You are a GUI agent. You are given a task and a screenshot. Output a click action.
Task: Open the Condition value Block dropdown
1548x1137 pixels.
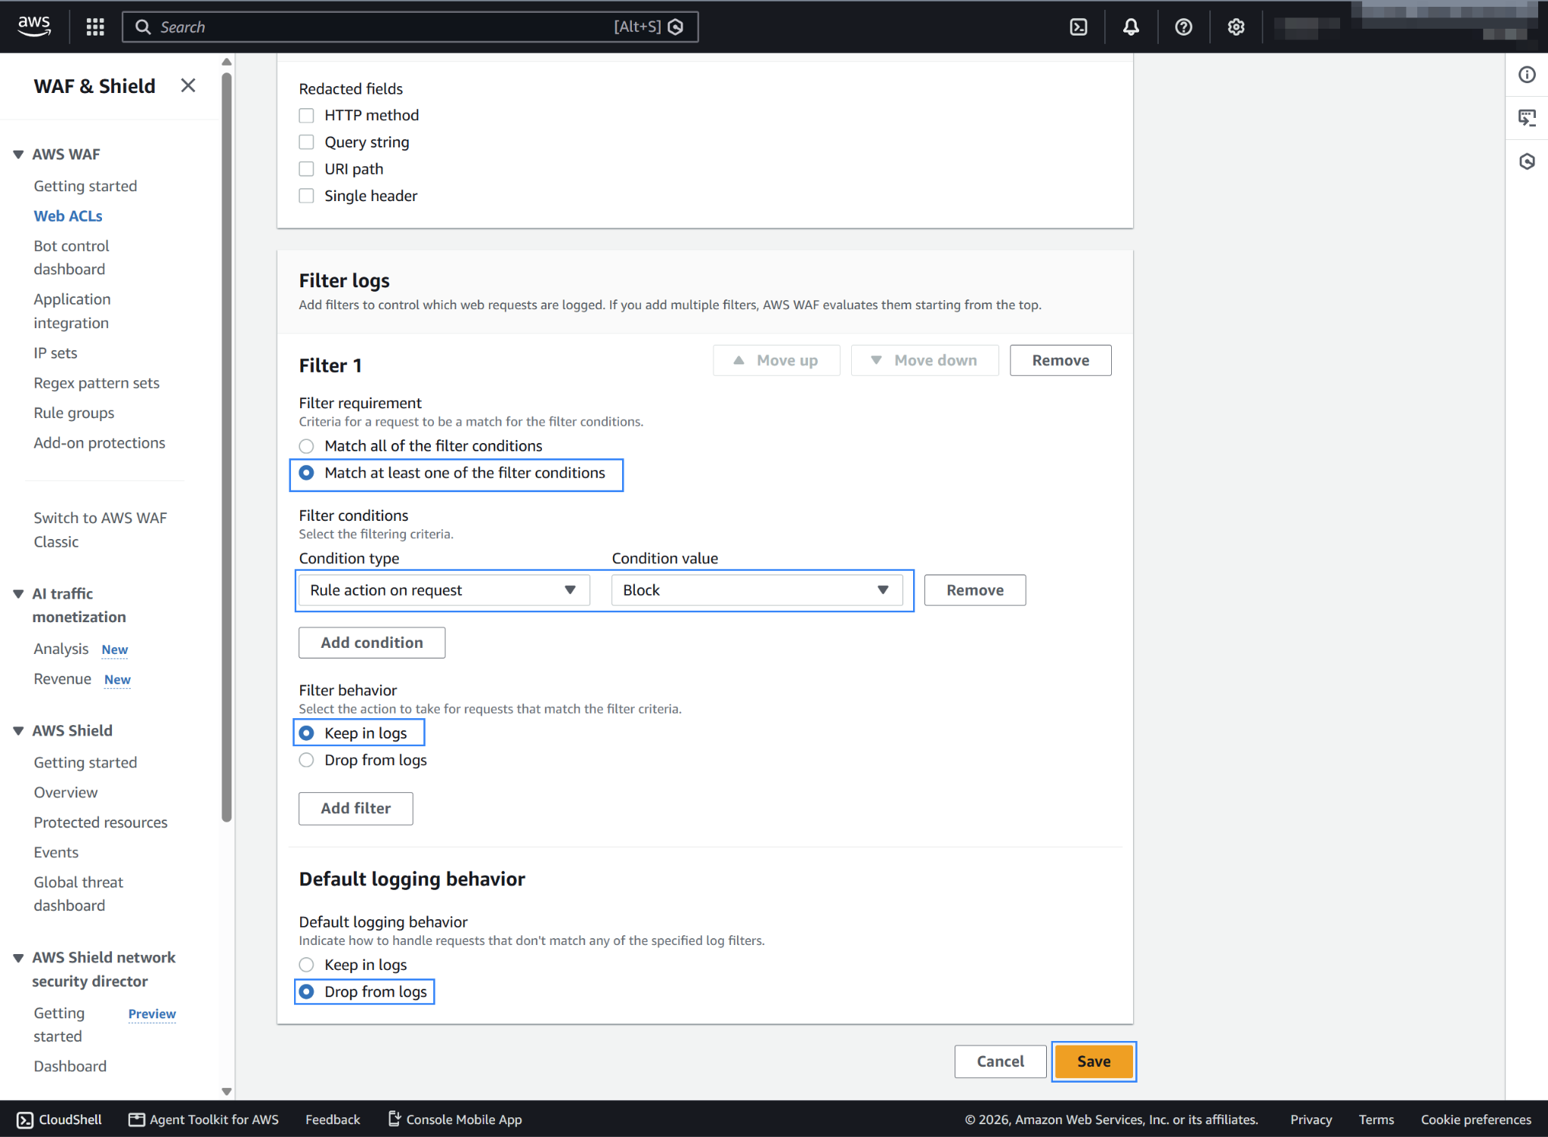pyautogui.click(x=757, y=590)
